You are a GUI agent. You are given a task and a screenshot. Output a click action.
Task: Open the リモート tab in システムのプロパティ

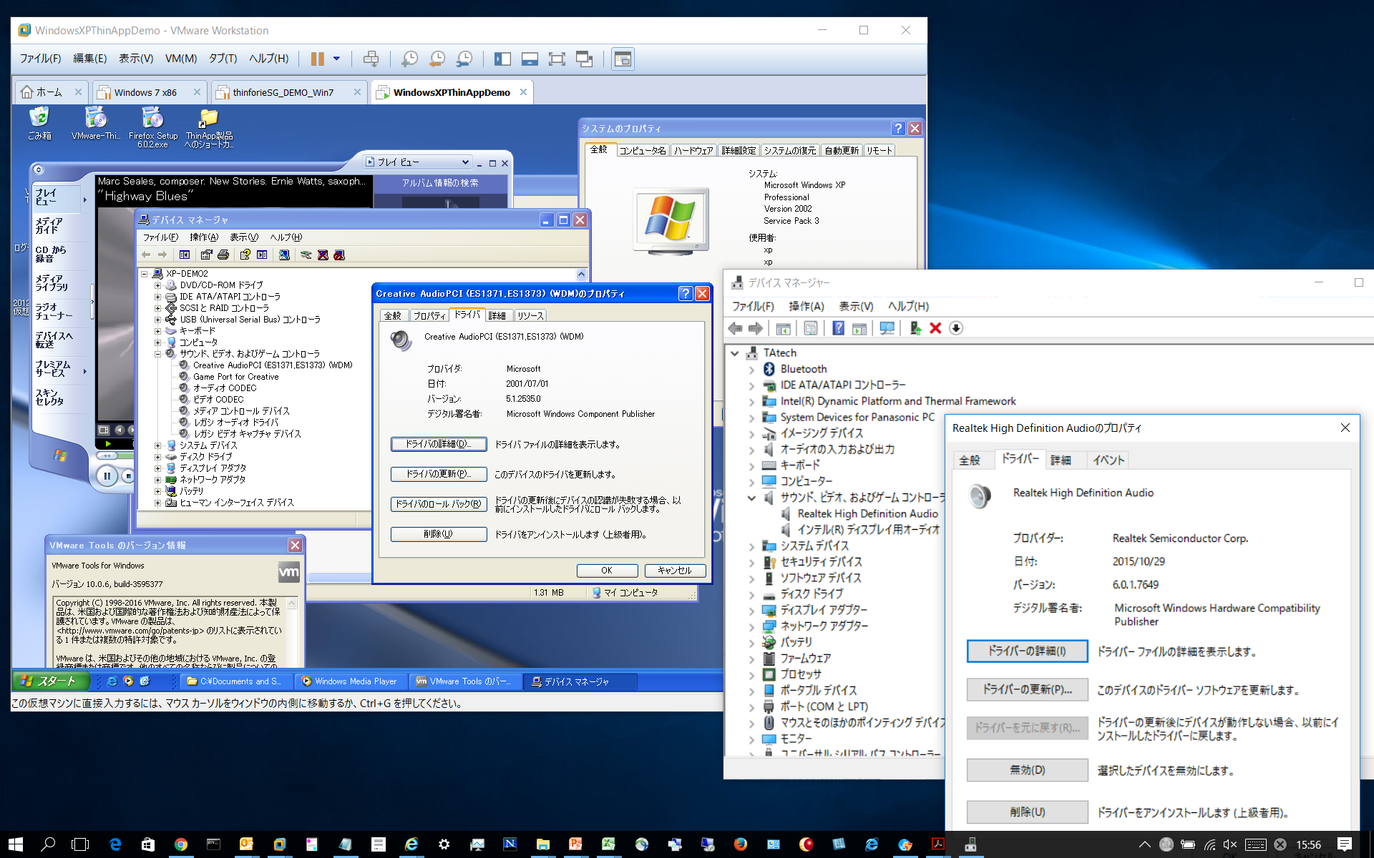880,151
